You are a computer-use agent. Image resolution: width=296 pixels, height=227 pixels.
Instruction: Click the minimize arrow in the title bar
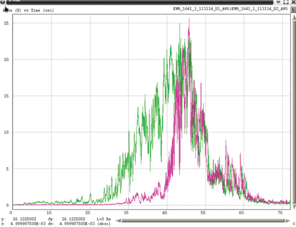(278, 2)
